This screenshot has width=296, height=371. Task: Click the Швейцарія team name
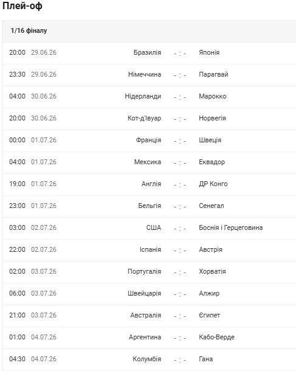[144, 293]
